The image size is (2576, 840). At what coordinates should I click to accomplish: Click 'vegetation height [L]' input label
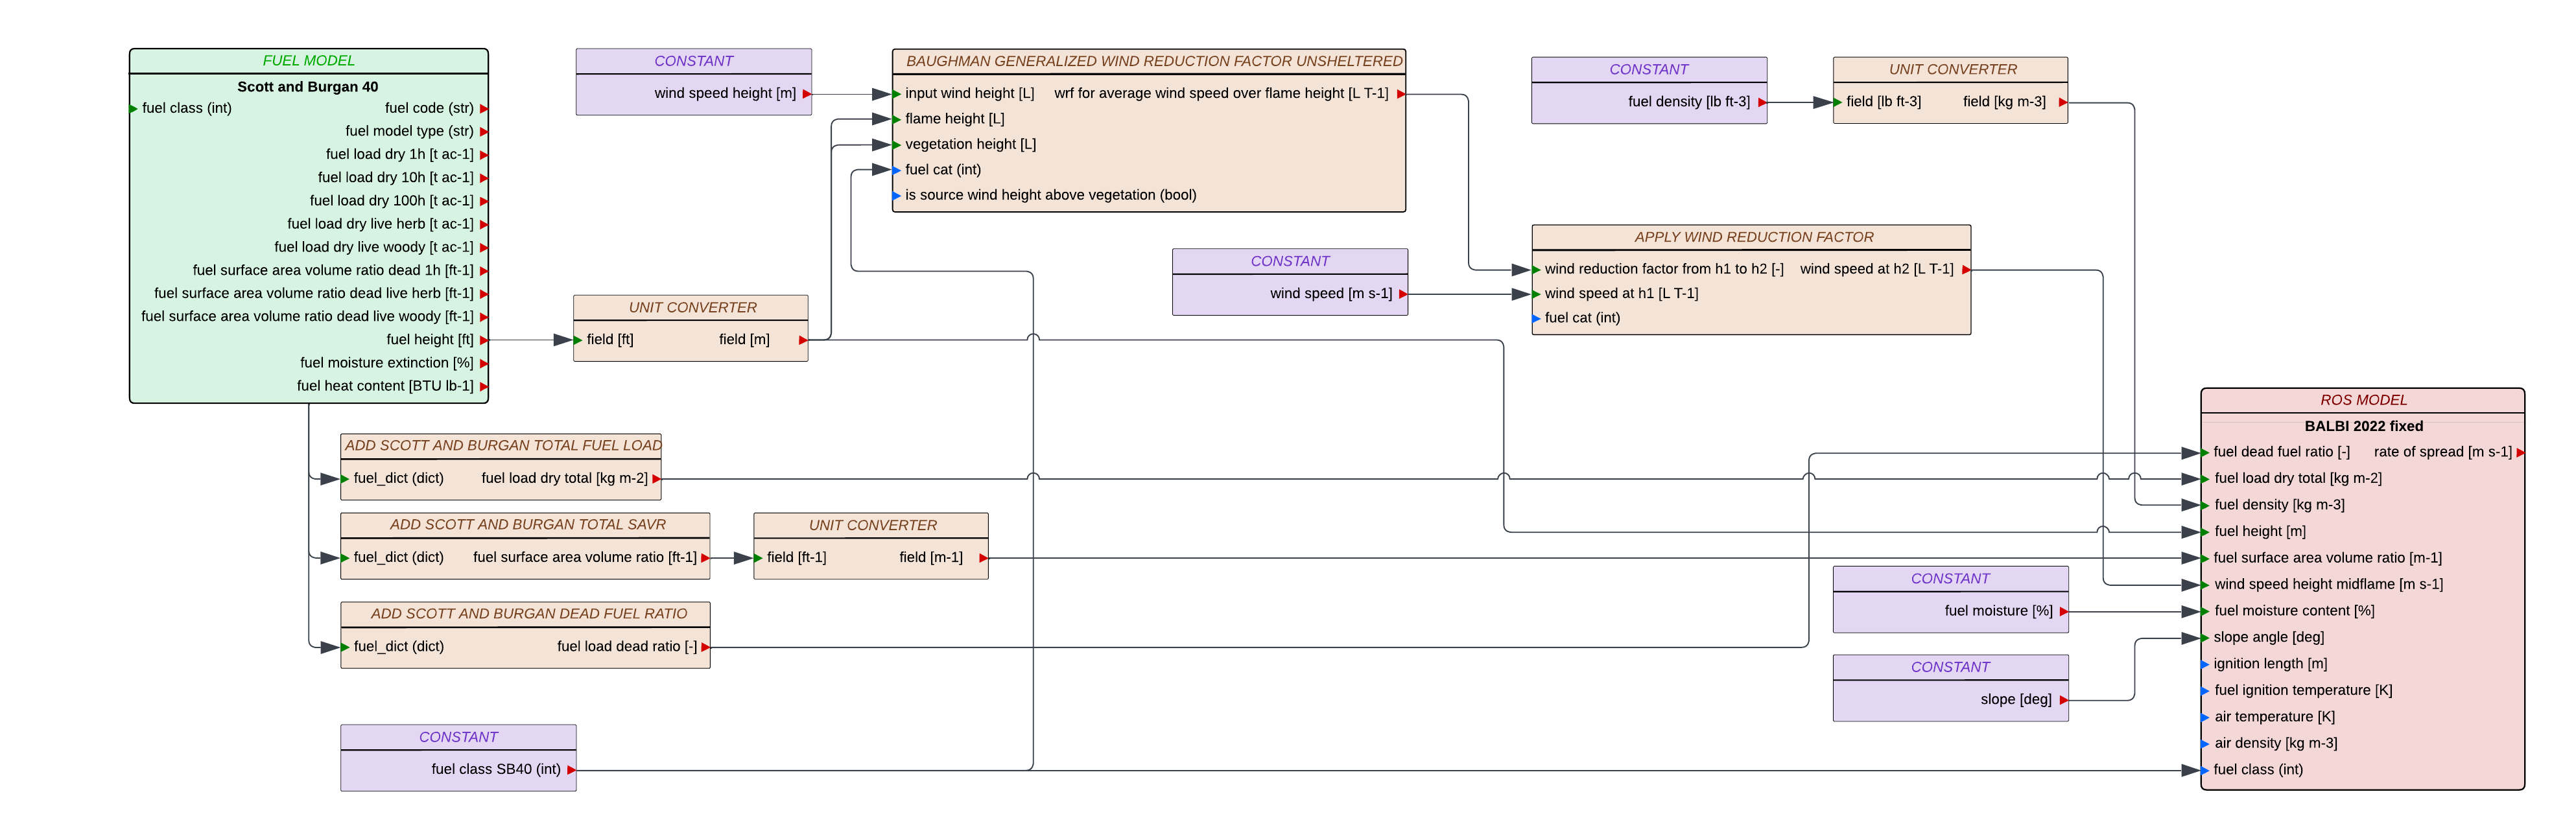(971, 144)
